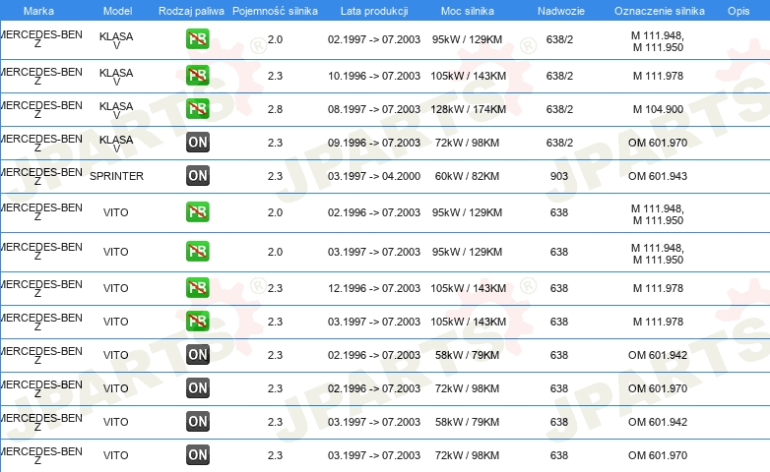
Task: Select OM 601.970 in the Klasa V row
Action: 658,143
